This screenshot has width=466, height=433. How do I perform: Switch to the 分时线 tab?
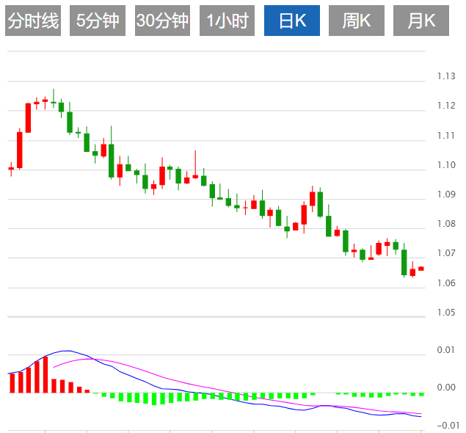click(x=33, y=21)
